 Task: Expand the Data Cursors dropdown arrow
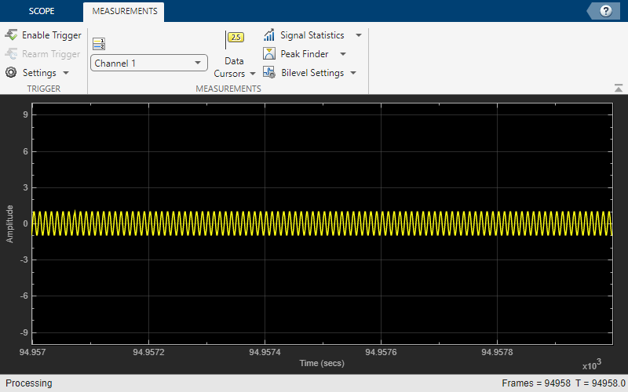point(253,74)
